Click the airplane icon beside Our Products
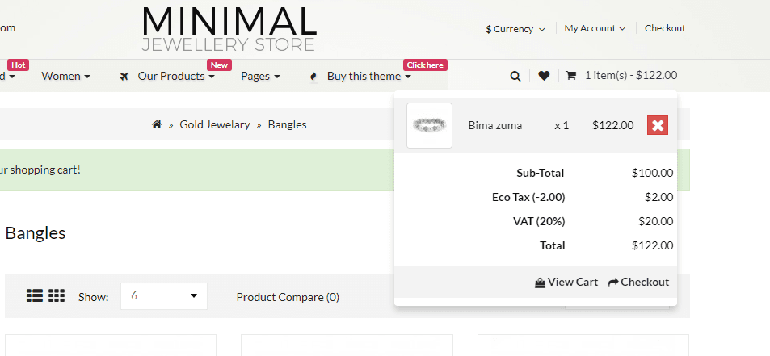Viewport: 770px width, 356px height. click(x=124, y=77)
